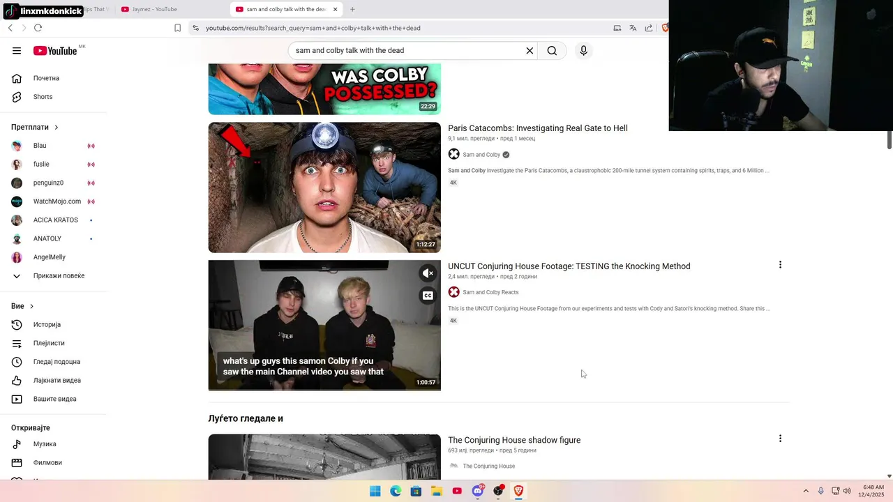This screenshot has height=502, width=893.
Task: View site information icon in address bar
Action: tap(196, 28)
